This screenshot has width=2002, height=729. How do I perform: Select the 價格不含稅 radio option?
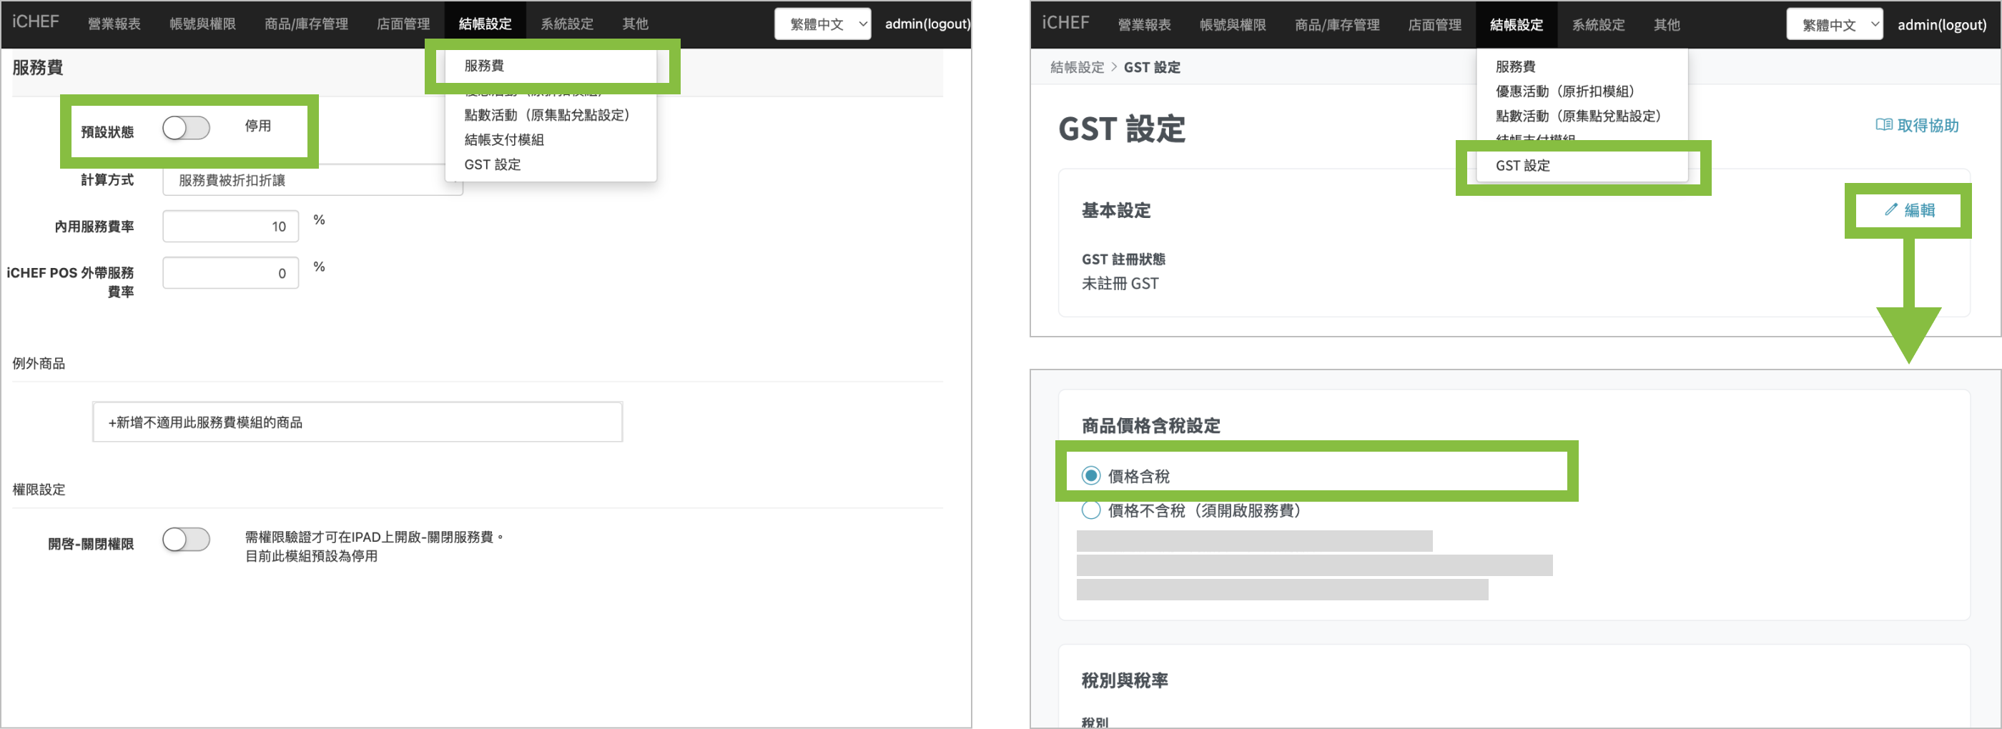(1091, 510)
